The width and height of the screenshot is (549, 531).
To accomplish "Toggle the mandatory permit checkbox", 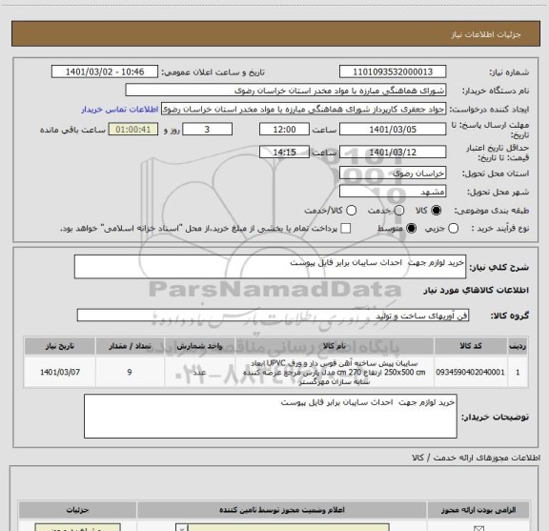I will [478, 528].
